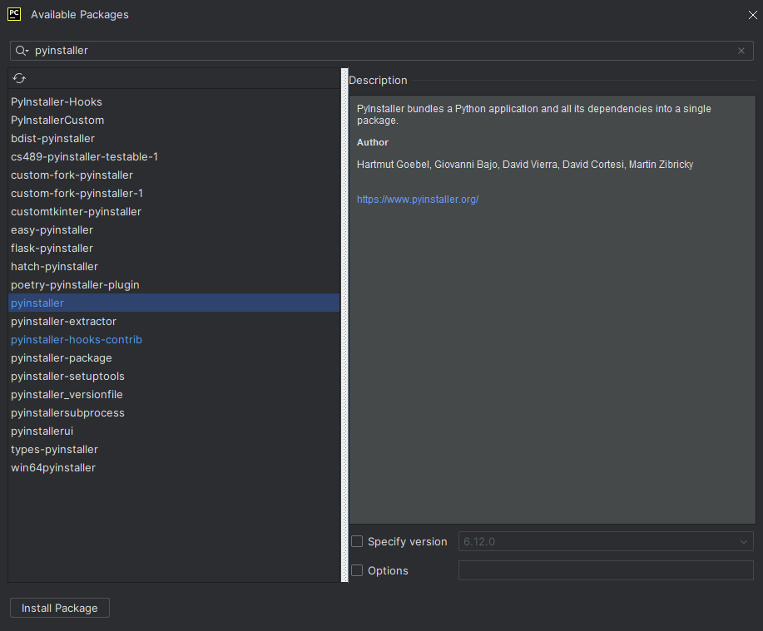
Task: Select the pyinstaller-hooks-contrib package
Action: point(174,340)
